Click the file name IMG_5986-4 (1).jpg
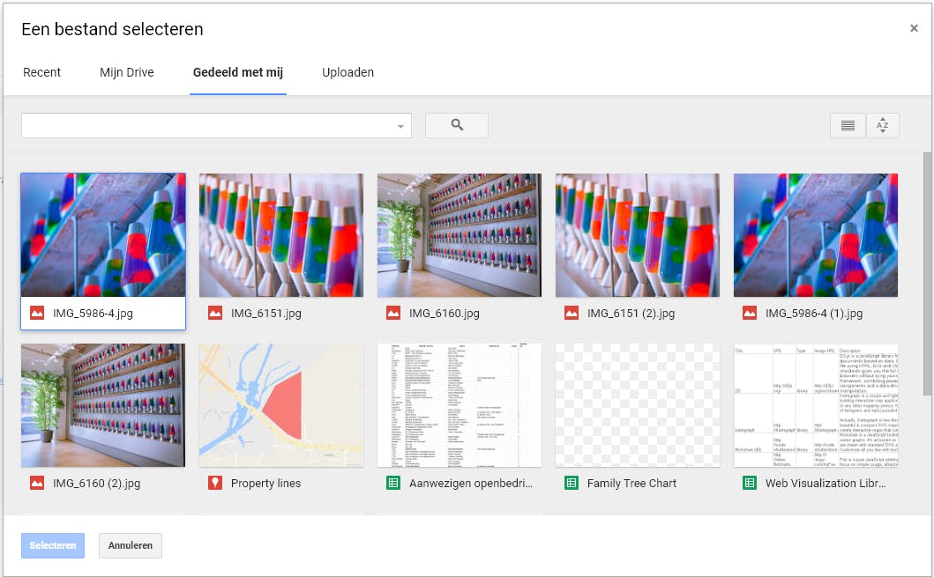 (814, 314)
